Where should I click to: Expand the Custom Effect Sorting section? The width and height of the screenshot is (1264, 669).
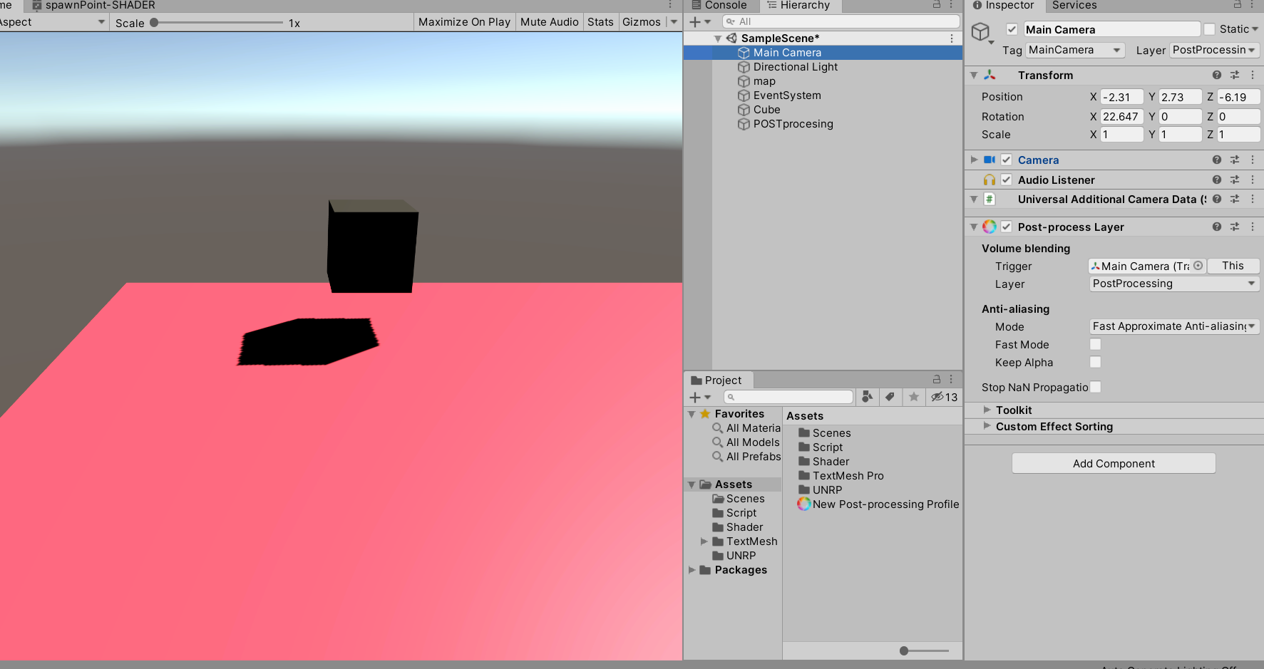pos(987,426)
